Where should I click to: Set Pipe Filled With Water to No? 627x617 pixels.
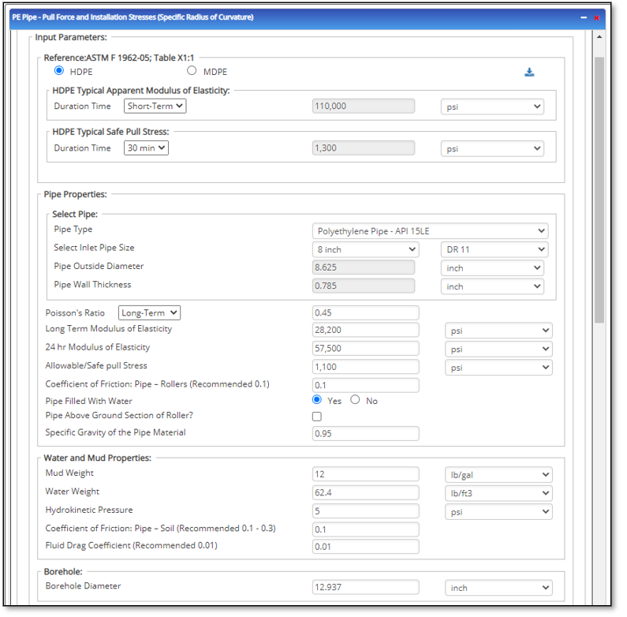pyautogui.click(x=355, y=400)
